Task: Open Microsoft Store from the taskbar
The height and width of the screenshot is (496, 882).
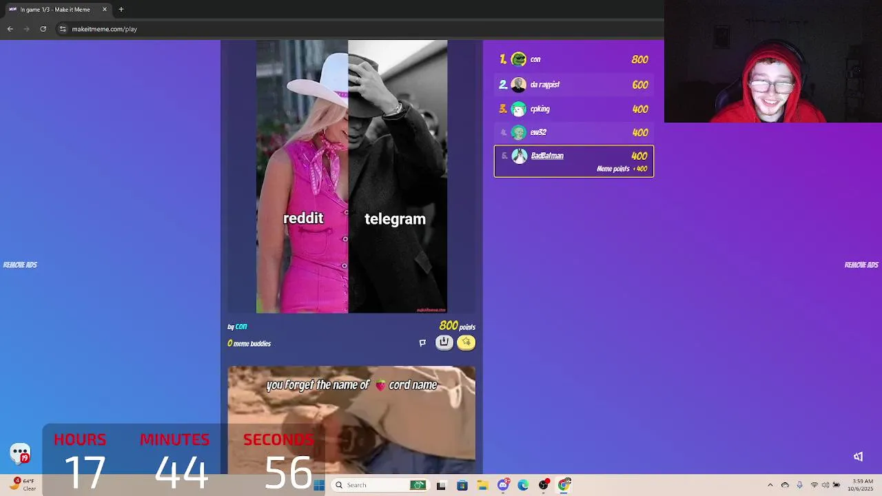Action: 462,485
